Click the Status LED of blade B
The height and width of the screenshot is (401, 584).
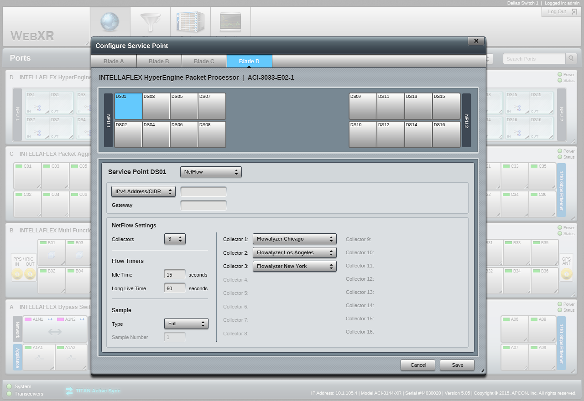click(560, 234)
